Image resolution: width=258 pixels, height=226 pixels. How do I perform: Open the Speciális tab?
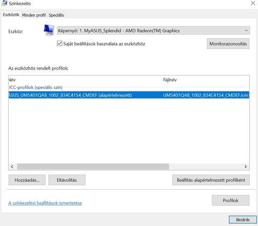coord(56,15)
